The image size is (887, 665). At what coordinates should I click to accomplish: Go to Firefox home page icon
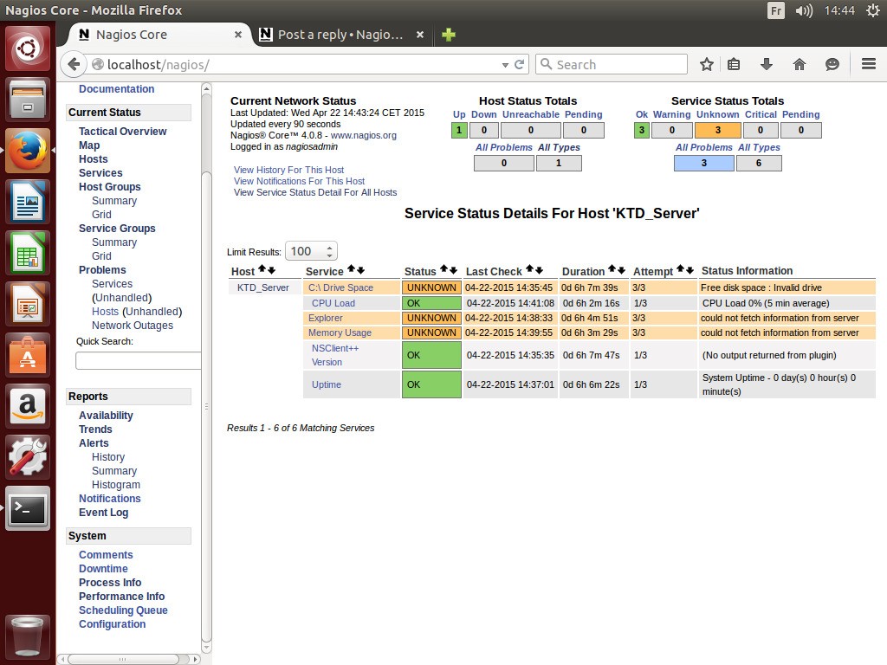800,64
